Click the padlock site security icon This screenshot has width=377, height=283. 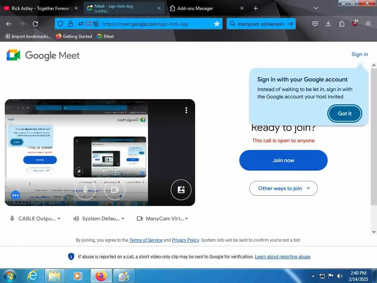point(70,24)
